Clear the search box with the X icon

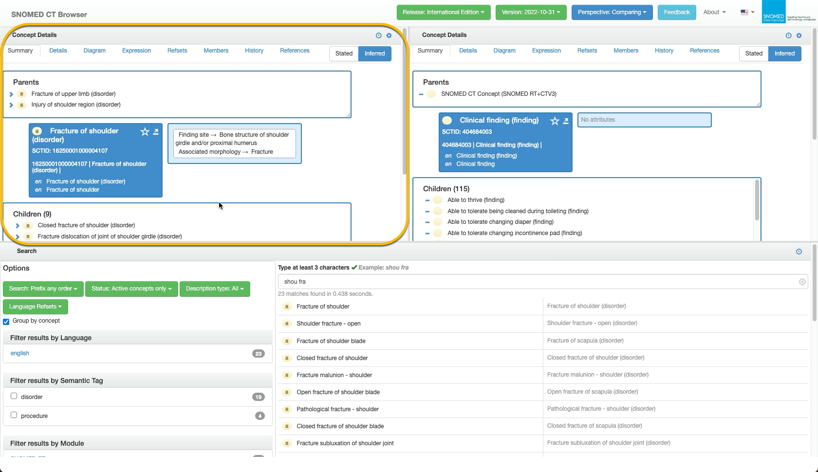[802, 282]
